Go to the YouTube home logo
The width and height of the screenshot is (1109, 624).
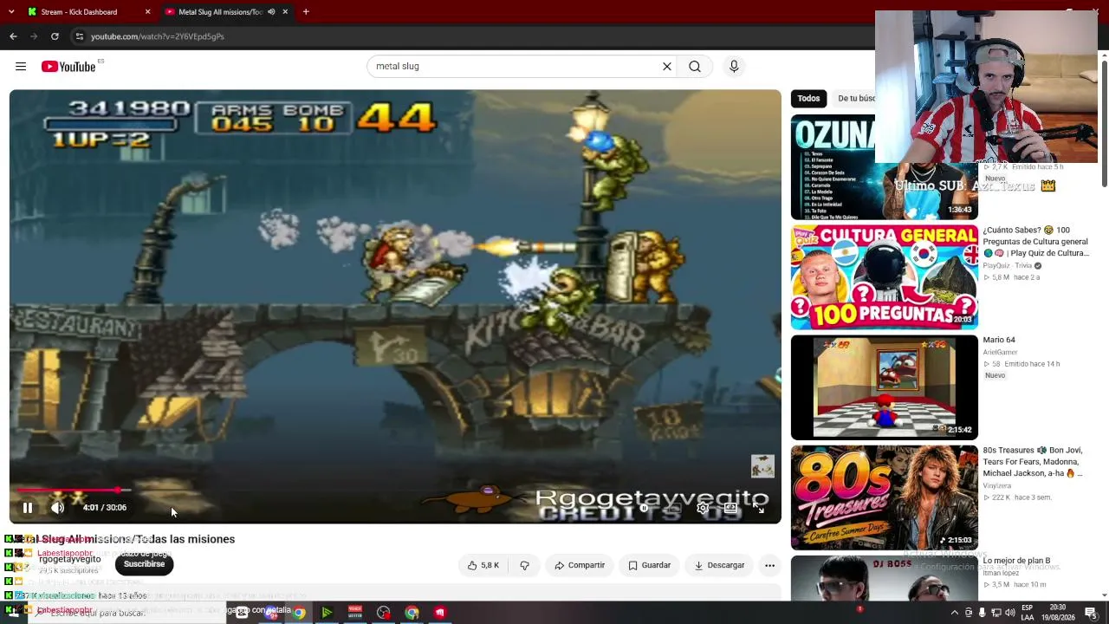point(68,67)
